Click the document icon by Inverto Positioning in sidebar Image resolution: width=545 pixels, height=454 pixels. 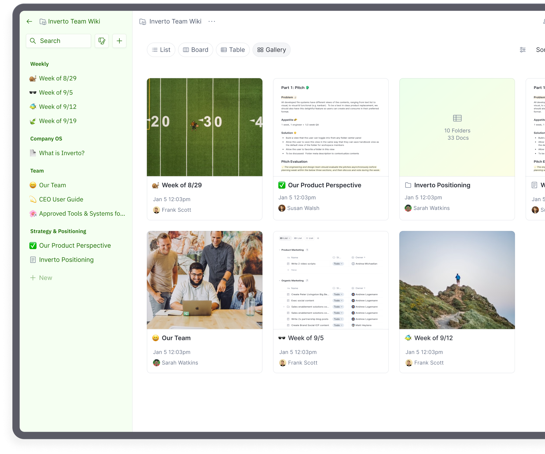pyautogui.click(x=33, y=260)
